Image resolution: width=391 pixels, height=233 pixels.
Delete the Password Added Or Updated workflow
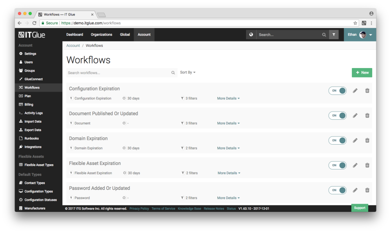(x=367, y=190)
